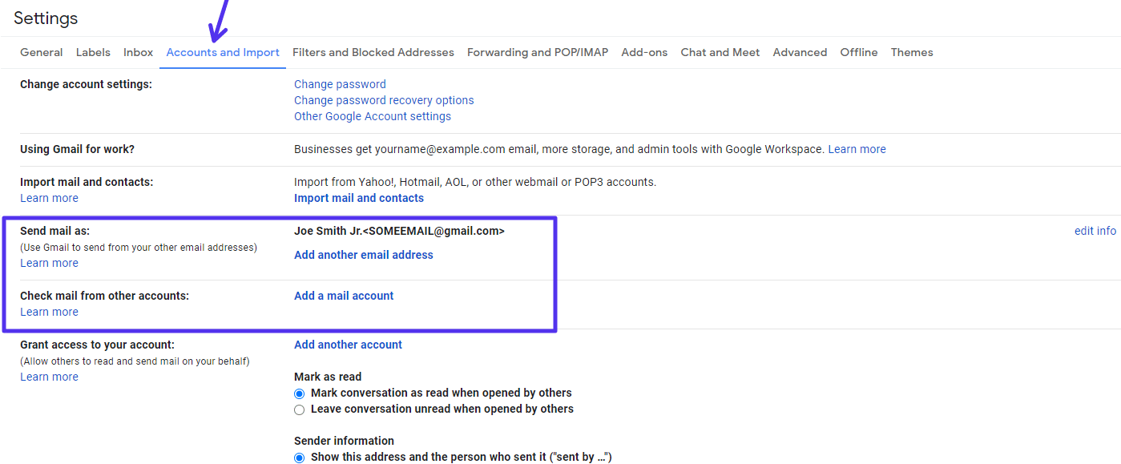This screenshot has width=1121, height=464.
Task: Click Import mail and contacts
Action: click(x=358, y=197)
